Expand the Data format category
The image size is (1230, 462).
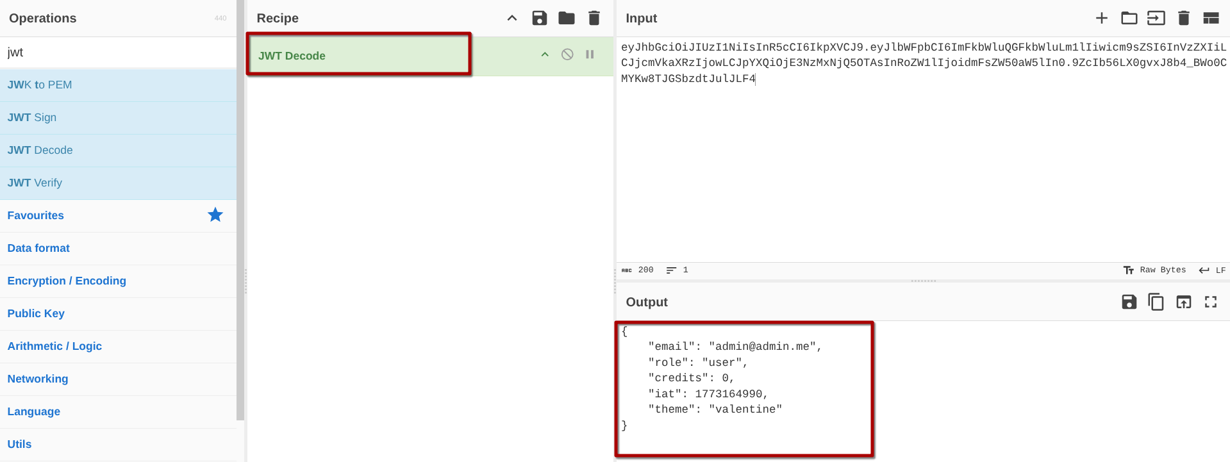click(x=38, y=248)
